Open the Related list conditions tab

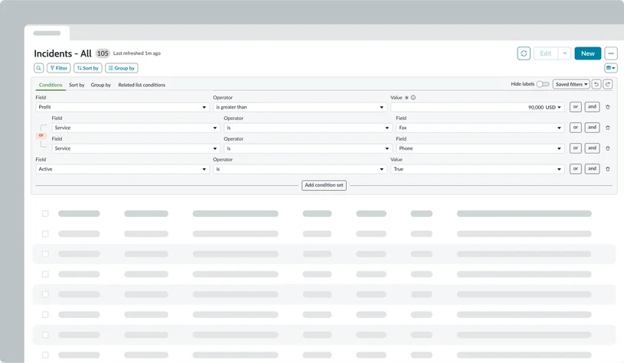pyautogui.click(x=142, y=85)
